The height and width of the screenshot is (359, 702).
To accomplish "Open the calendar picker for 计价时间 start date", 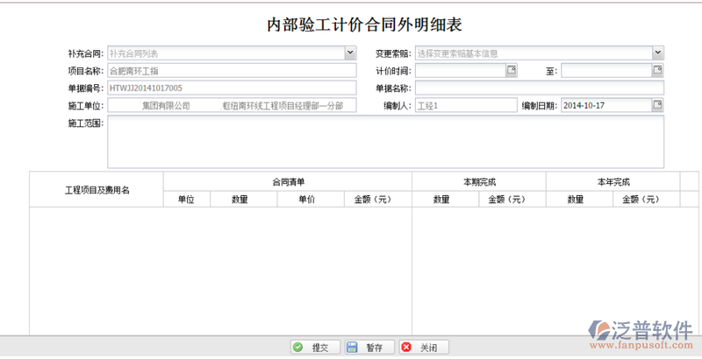I will click(x=512, y=70).
